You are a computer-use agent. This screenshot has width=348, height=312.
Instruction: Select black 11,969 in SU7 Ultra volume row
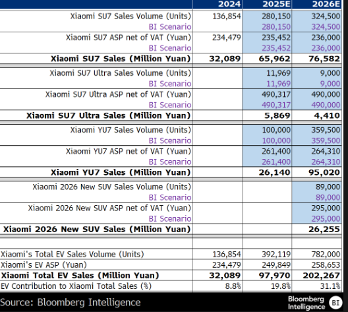point(278,73)
